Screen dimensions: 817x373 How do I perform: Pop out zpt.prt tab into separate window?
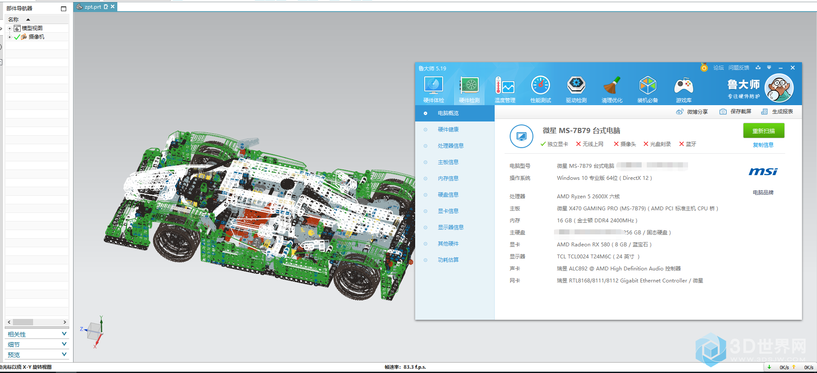[x=106, y=6]
